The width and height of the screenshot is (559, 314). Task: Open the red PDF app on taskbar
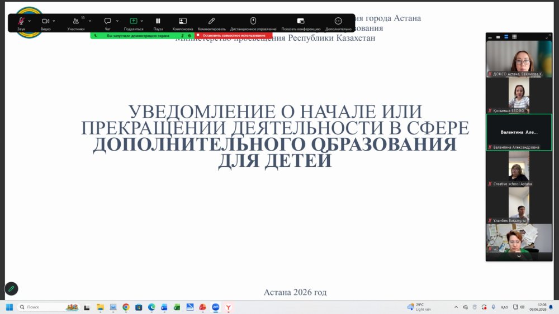(x=202, y=307)
